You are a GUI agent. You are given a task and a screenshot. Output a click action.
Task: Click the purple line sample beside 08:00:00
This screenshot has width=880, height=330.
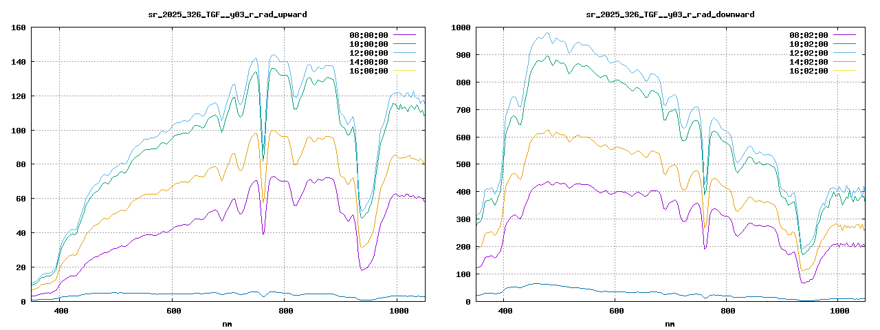pyautogui.click(x=404, y=35)
